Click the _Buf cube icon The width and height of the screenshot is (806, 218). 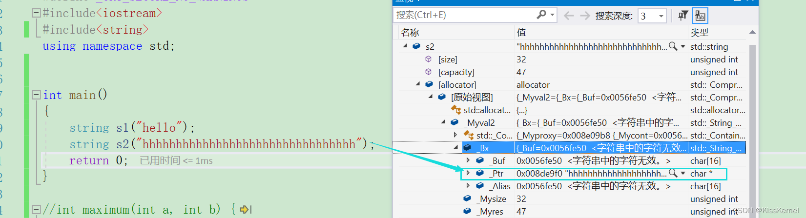(x=480, y=160)
